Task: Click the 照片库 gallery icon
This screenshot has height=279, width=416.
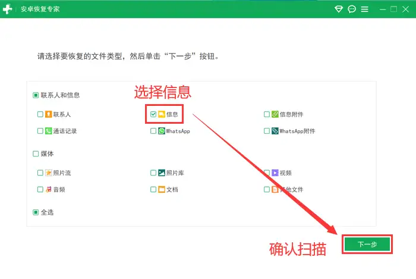Action: tap(162, 173)
